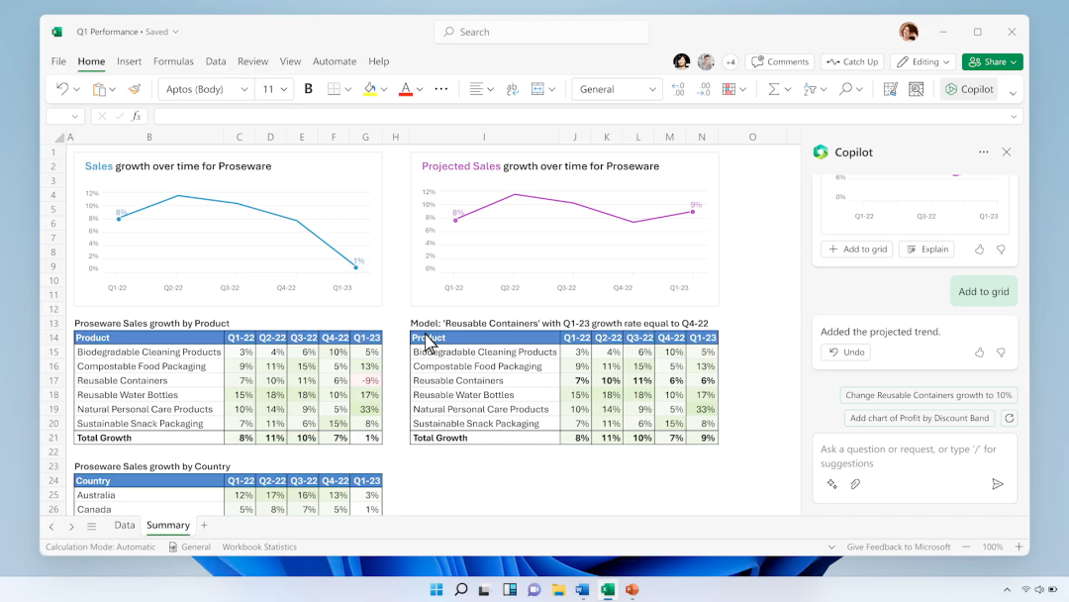Screen dimensions: 1069x602
Task: Click the Find magnifier in ribbon
Action: click(x=845, y=89)
